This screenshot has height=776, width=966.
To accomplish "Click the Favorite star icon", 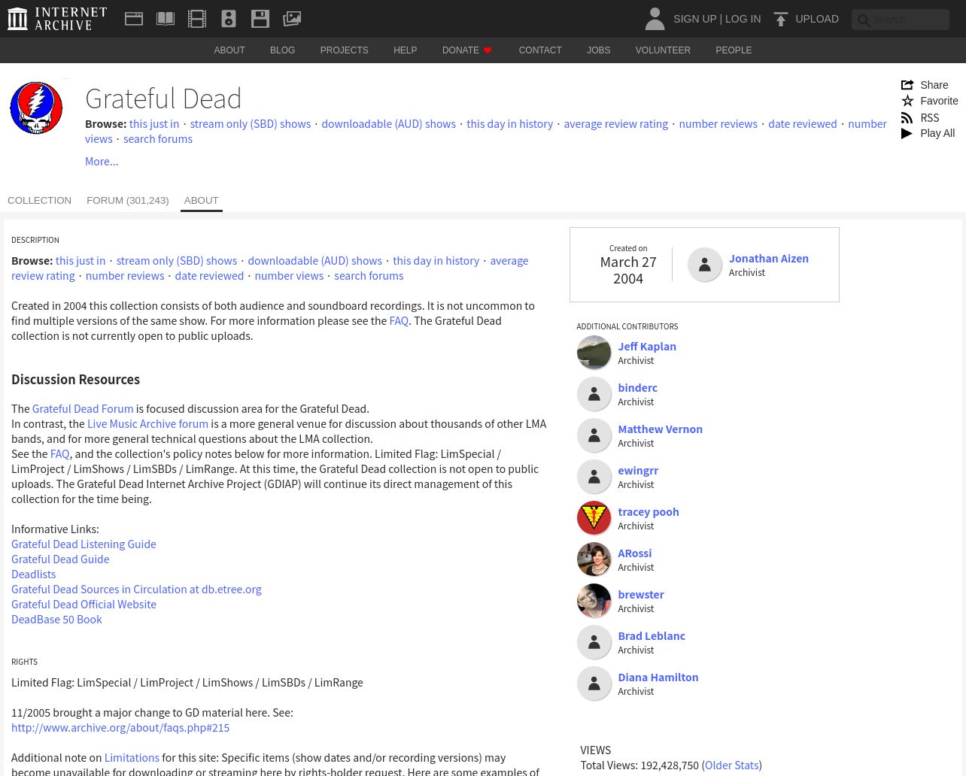I will click(907, 101).
